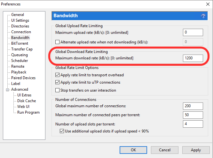Uncheck Apply rate limit to transport overhead
The image size is (213, 158).
[x=58, y=75]
